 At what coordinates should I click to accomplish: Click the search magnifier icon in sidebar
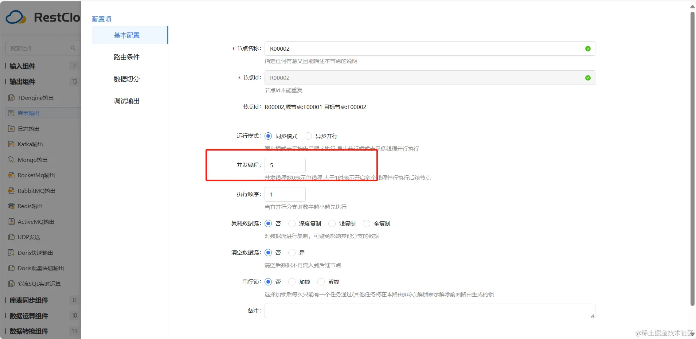[x=73, y=48]
